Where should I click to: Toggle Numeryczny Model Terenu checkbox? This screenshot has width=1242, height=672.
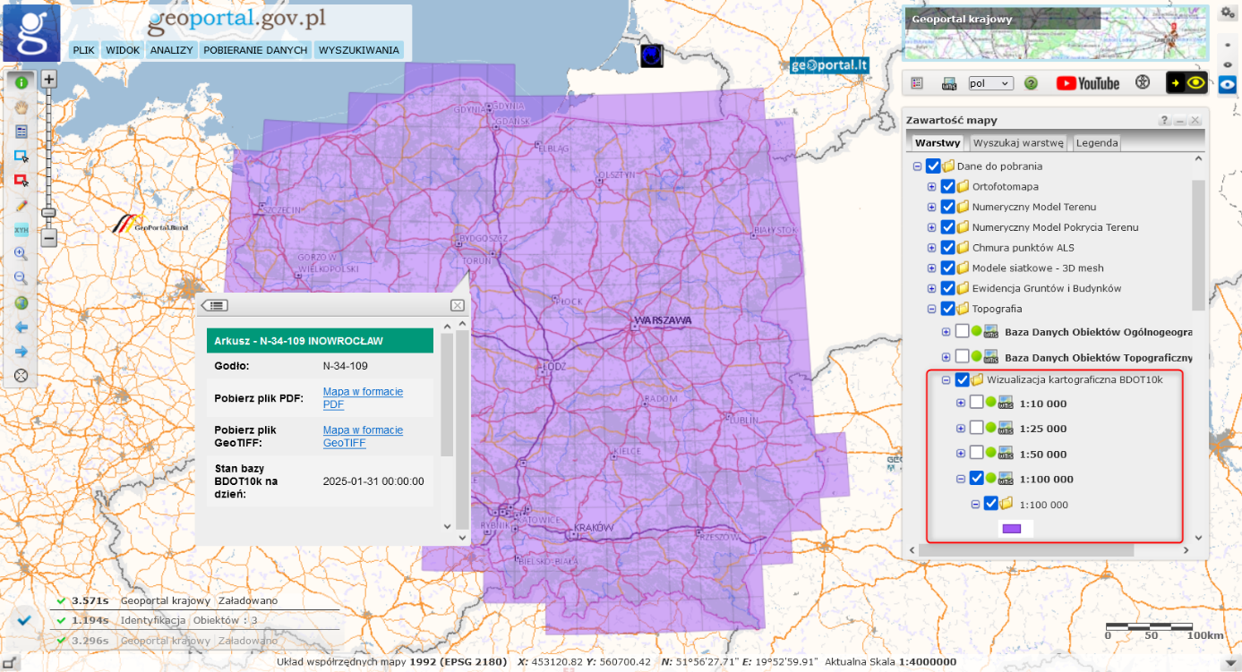pos(947,207)
